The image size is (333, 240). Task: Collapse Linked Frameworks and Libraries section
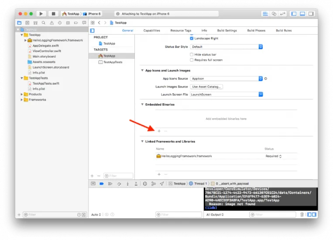coord(142,142)
